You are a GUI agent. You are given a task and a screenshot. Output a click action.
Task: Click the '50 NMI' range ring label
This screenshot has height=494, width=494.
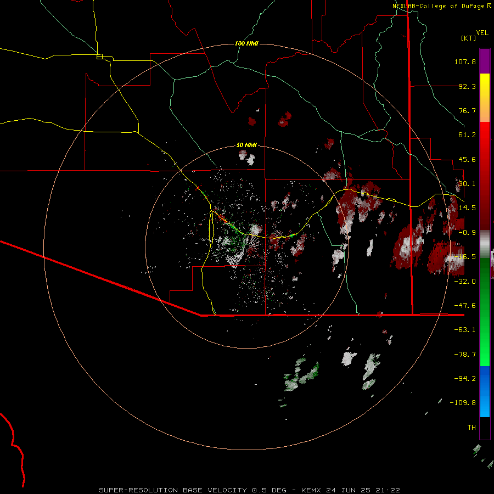pos(246,145)
